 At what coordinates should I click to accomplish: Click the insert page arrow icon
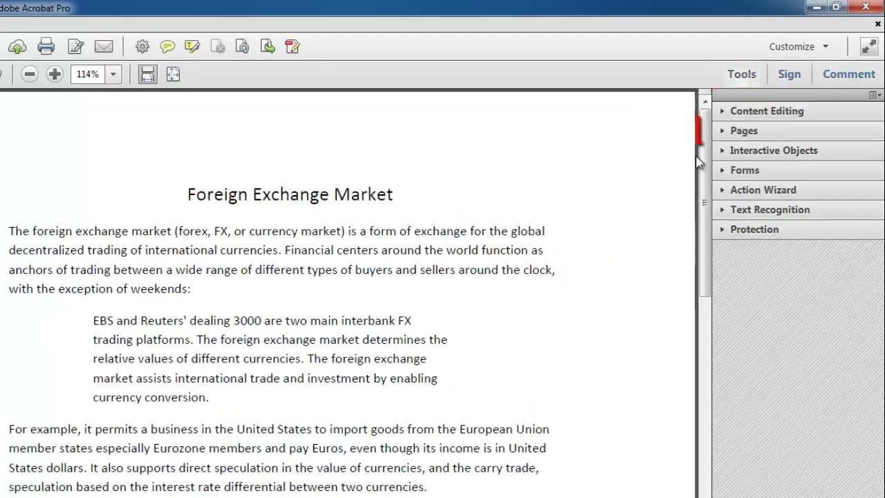[x=268, y=46]
